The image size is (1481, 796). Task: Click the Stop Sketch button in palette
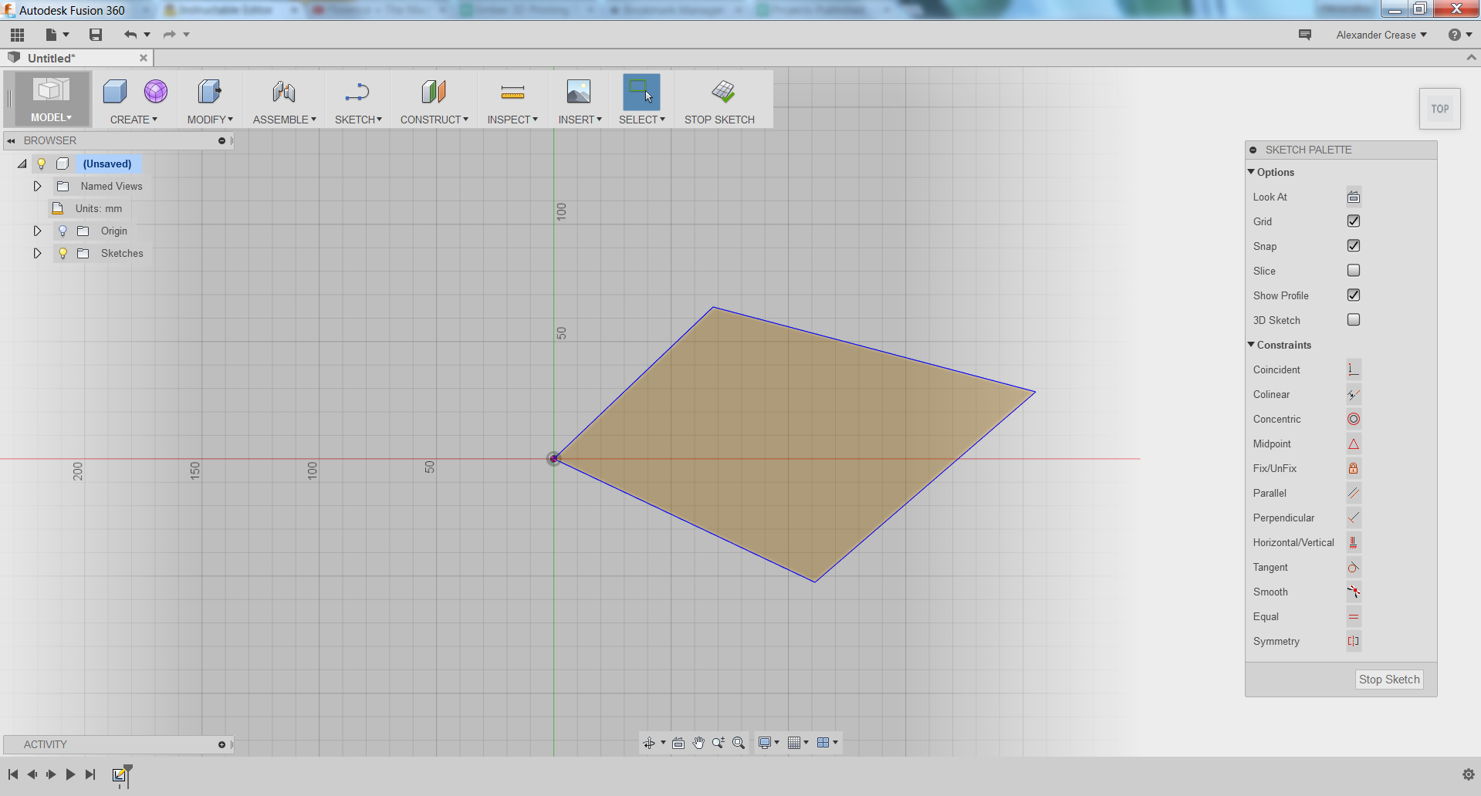(1389, 680)
